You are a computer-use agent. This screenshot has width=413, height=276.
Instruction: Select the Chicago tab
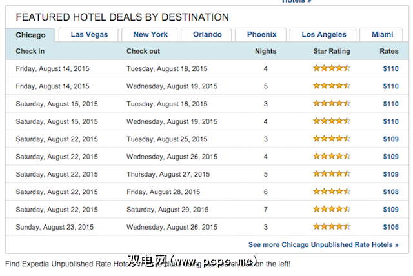tap(30, 35)
